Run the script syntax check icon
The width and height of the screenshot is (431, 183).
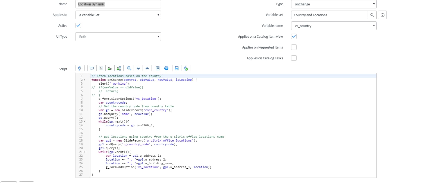tap(186, 68)
